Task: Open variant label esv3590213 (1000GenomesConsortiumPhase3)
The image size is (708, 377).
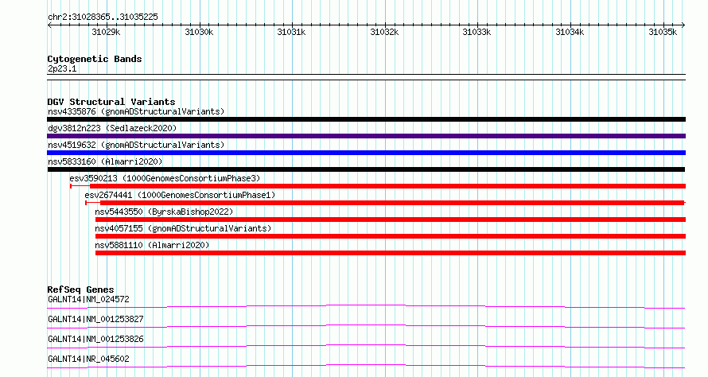Action: point(165,178)
